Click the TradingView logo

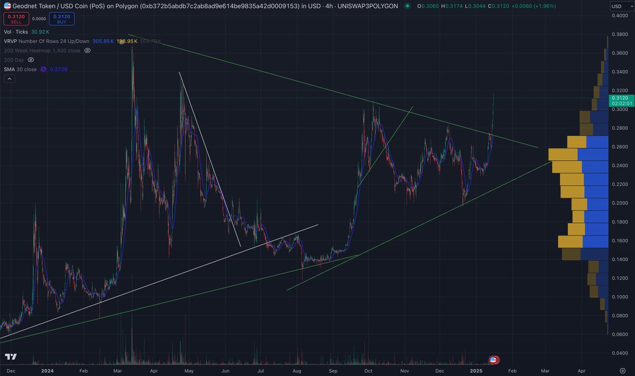click(x=12, y=357)
